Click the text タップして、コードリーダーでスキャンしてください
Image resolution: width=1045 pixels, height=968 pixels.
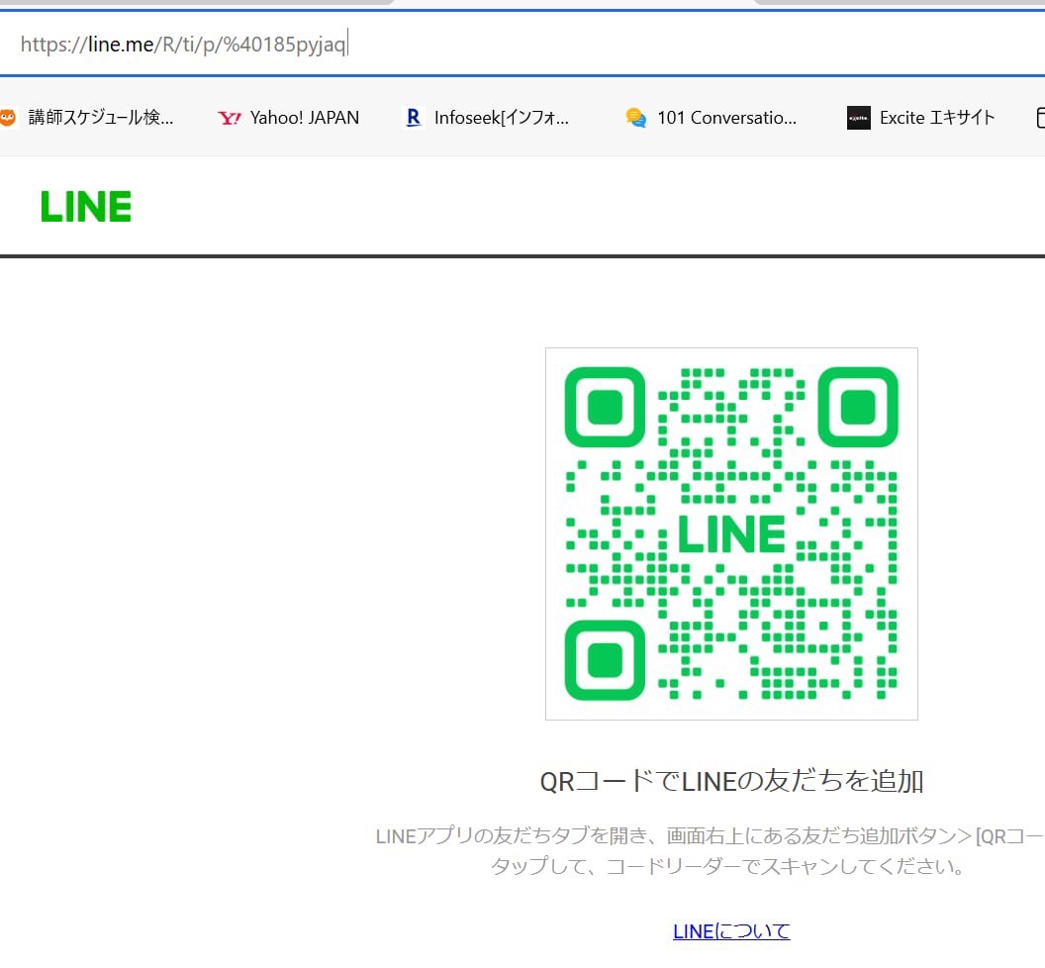pyautogui.click(x=727, y=866)
